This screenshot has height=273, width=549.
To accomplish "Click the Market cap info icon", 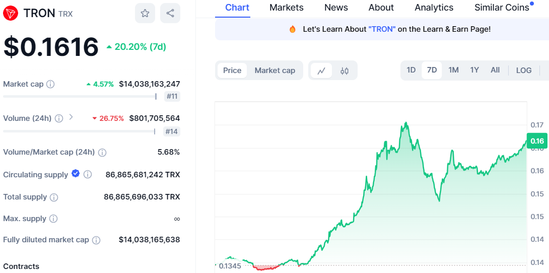I will tap(50, 84).
